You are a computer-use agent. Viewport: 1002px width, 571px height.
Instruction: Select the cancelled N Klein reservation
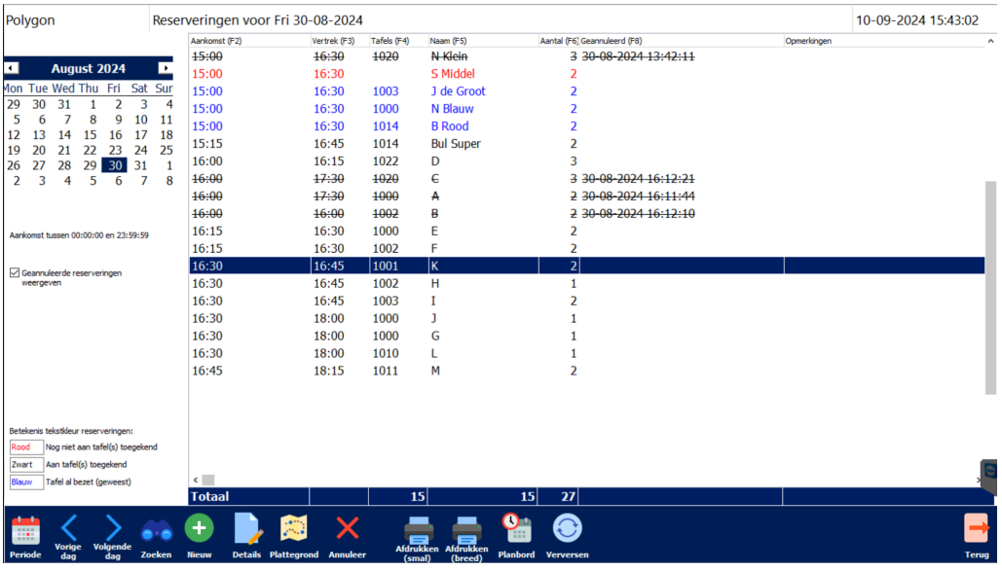click(x=586, y=56)
